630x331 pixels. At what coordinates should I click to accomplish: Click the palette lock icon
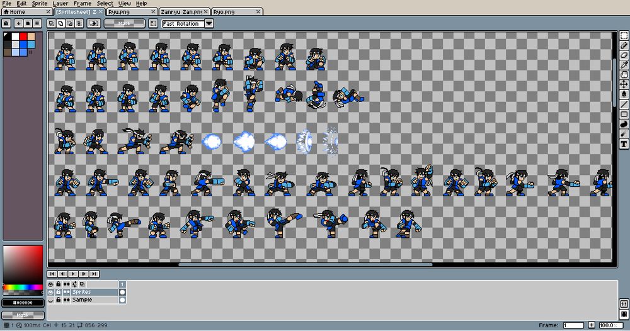(6, 24)
